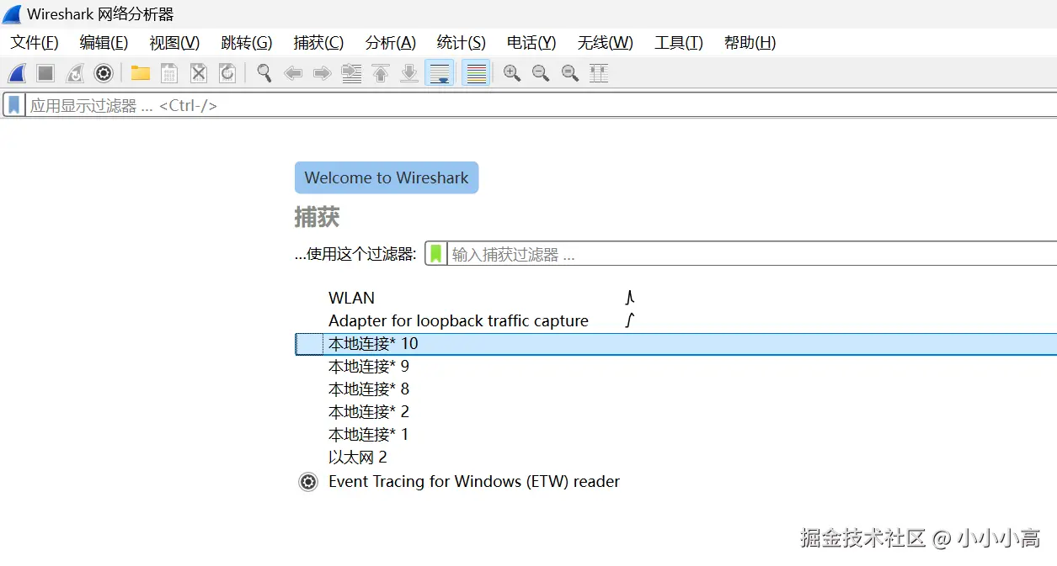This screenshot has width=1057, height=566.
Task: Open the 工具(T) menu
Action: pos(679,43)
